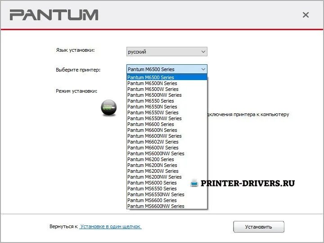The height and width of the screenshot is (243, 324).
Task: Pick Pantum MS6000 Series
Action: 167,183
